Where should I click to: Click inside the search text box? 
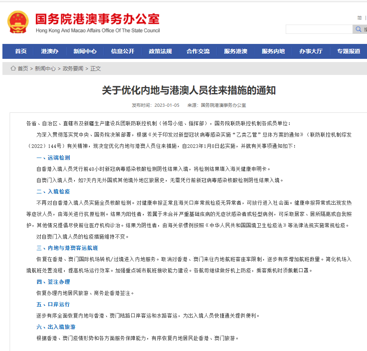pos(319,29)
